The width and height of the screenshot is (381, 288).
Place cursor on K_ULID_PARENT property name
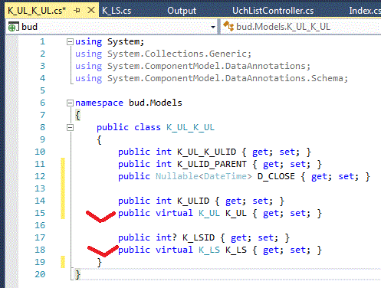coord(212,164)
